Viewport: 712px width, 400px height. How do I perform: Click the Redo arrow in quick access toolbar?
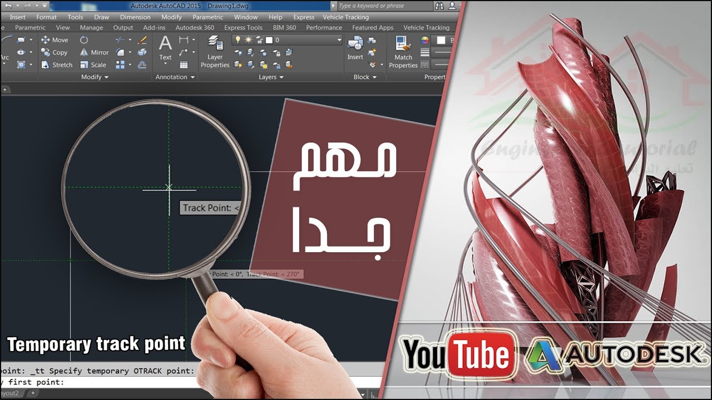[27, 6]
